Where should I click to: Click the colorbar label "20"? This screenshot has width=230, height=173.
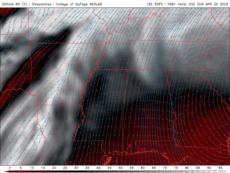(54, 168)
